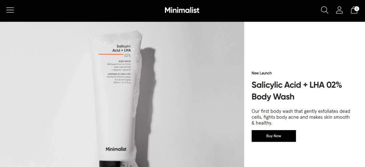Click the Buy Now button
This screenshot has height=167, width=365.
coord(273,136)
